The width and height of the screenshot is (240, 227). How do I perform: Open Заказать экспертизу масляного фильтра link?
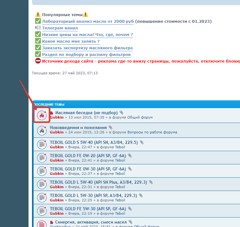pos(87,48)
